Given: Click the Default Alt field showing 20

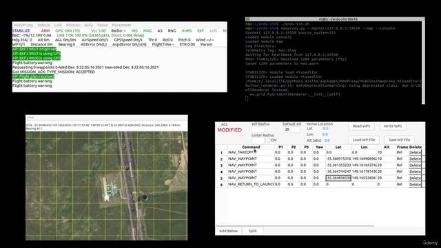Looking at the screenshot, I should pos(291,130).
